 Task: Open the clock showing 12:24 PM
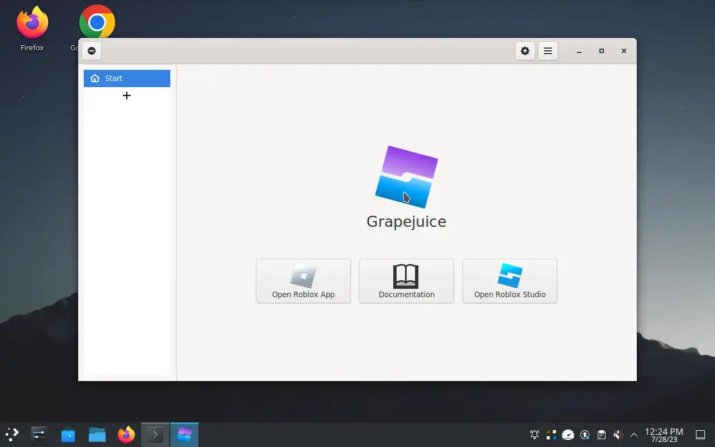[664, 435]
